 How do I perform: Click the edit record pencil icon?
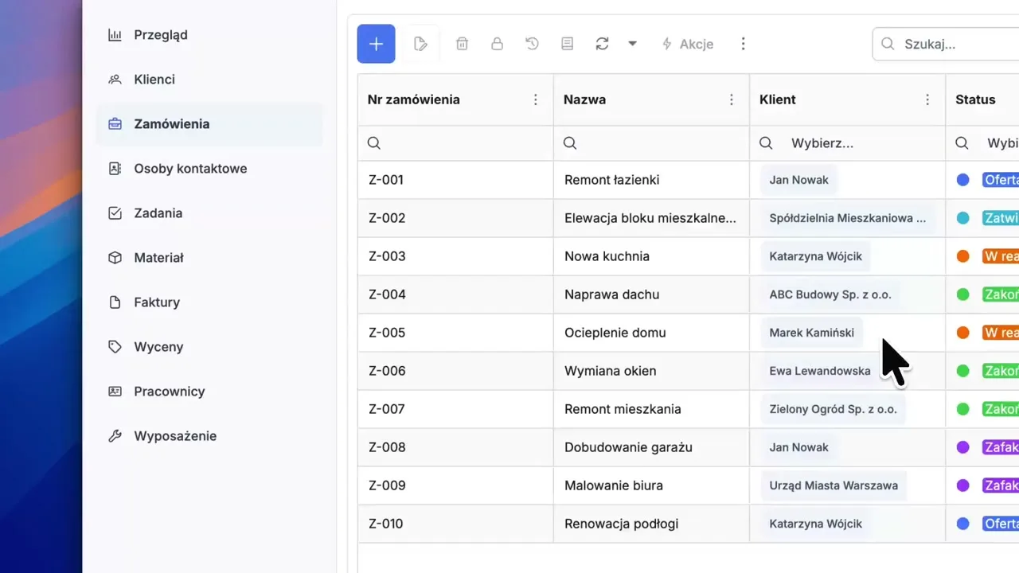[421, 44]
